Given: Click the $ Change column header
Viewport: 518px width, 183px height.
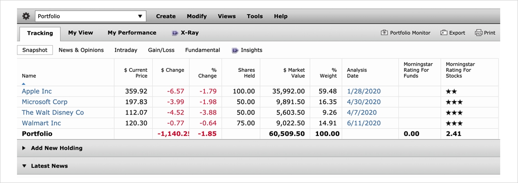Looking at the screenshot, I should (x=173, y=70).
